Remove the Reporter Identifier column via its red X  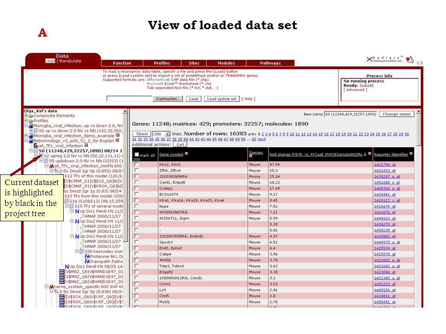[x=411, y=154]
